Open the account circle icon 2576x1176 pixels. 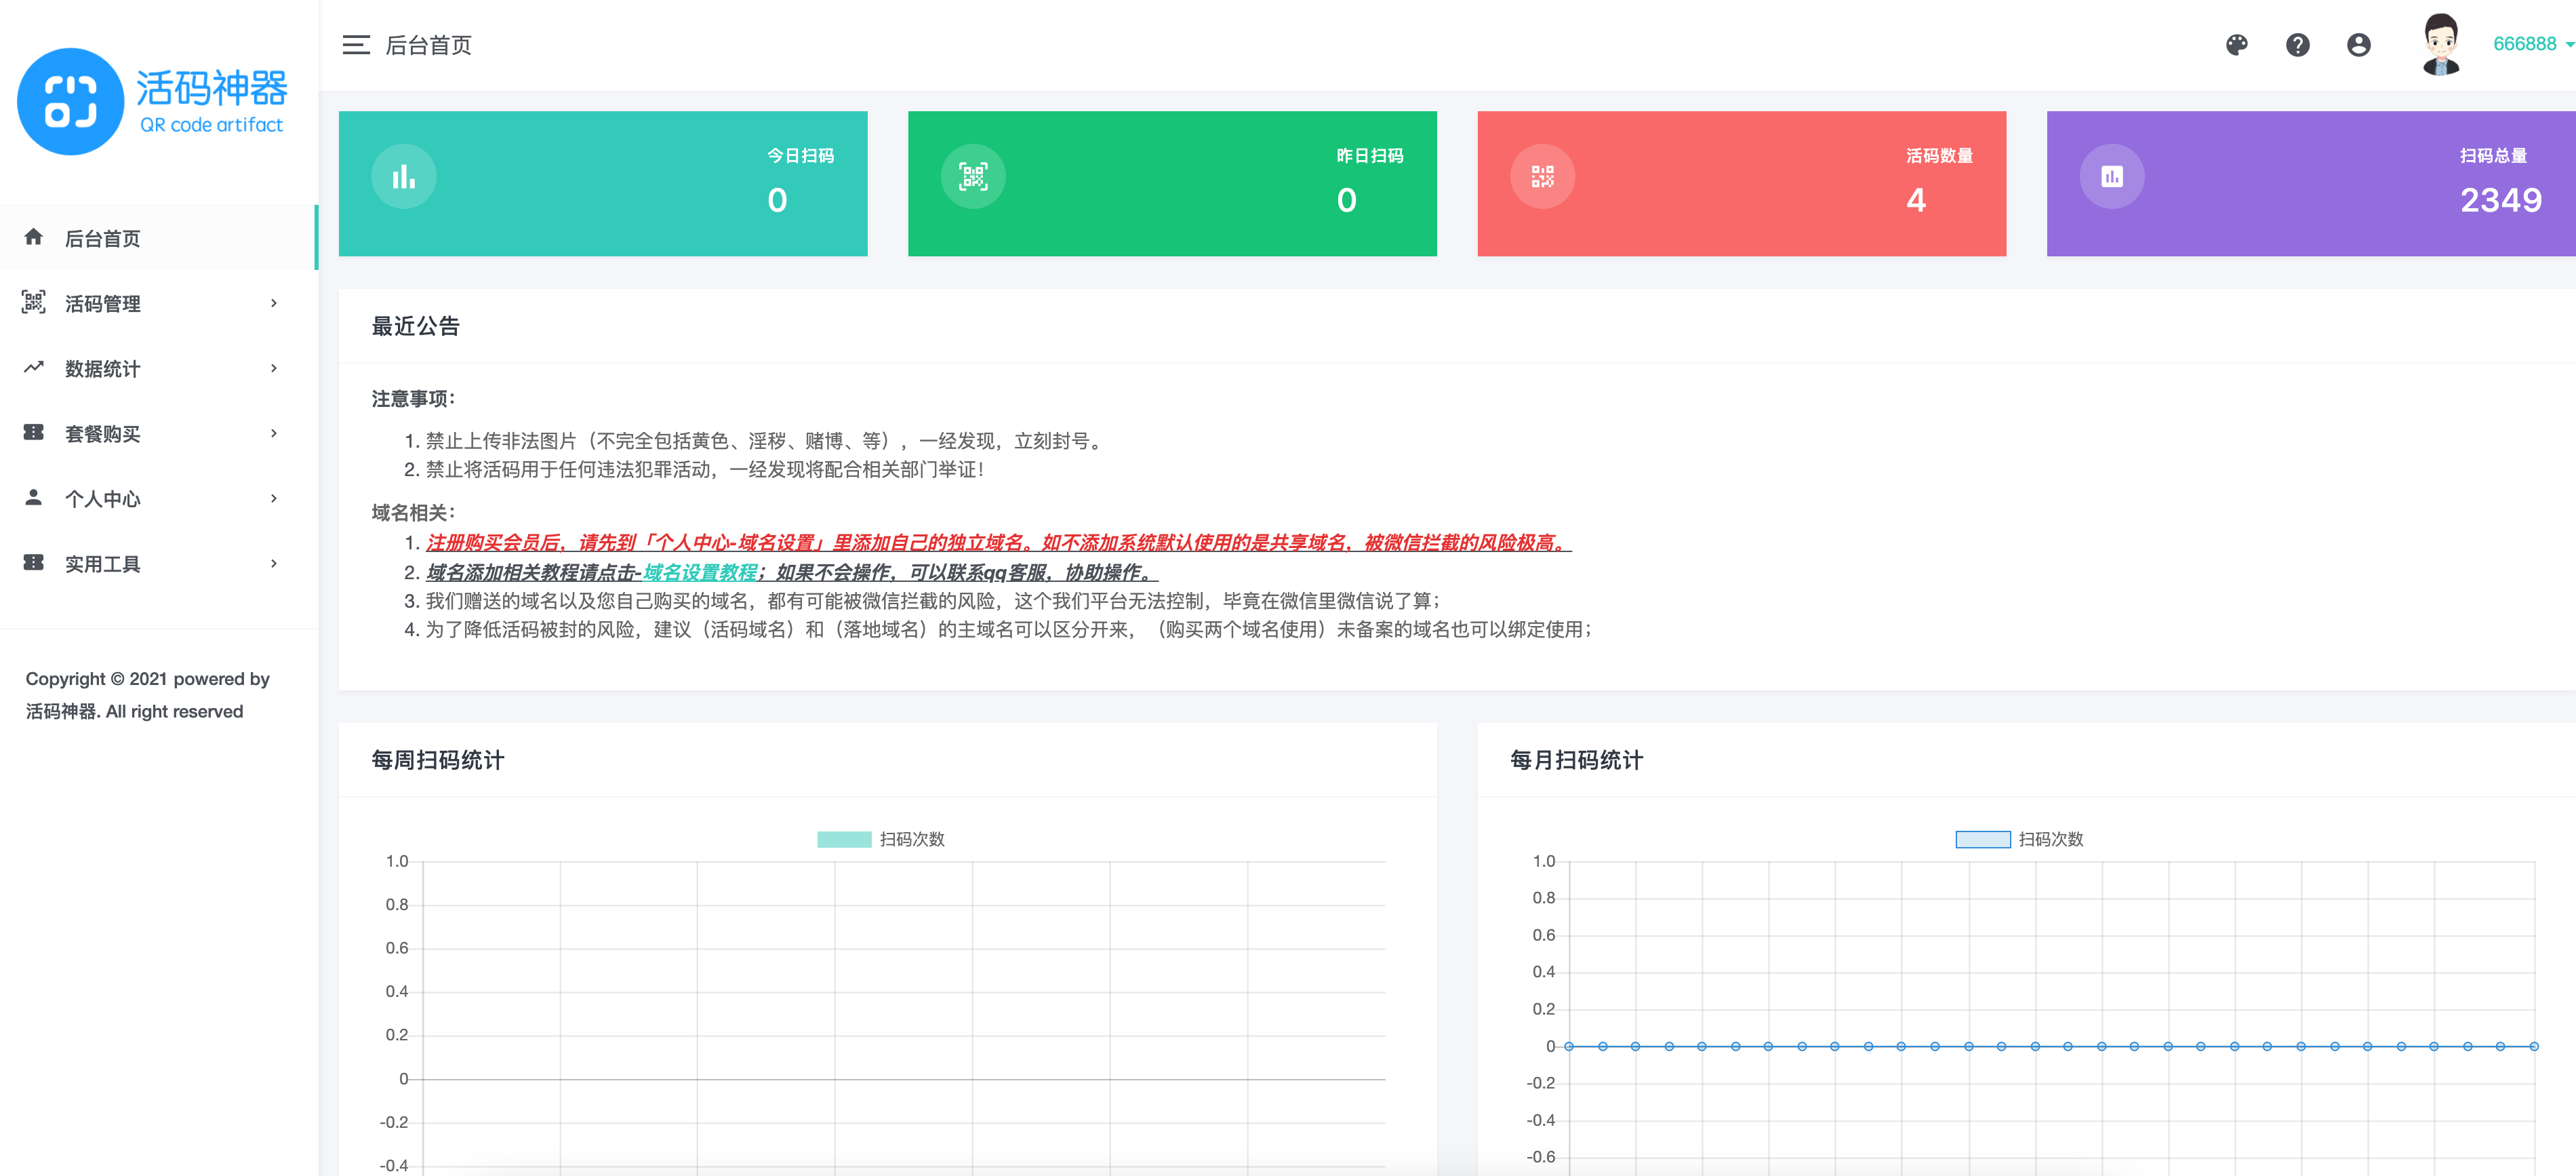(2359, 45)
